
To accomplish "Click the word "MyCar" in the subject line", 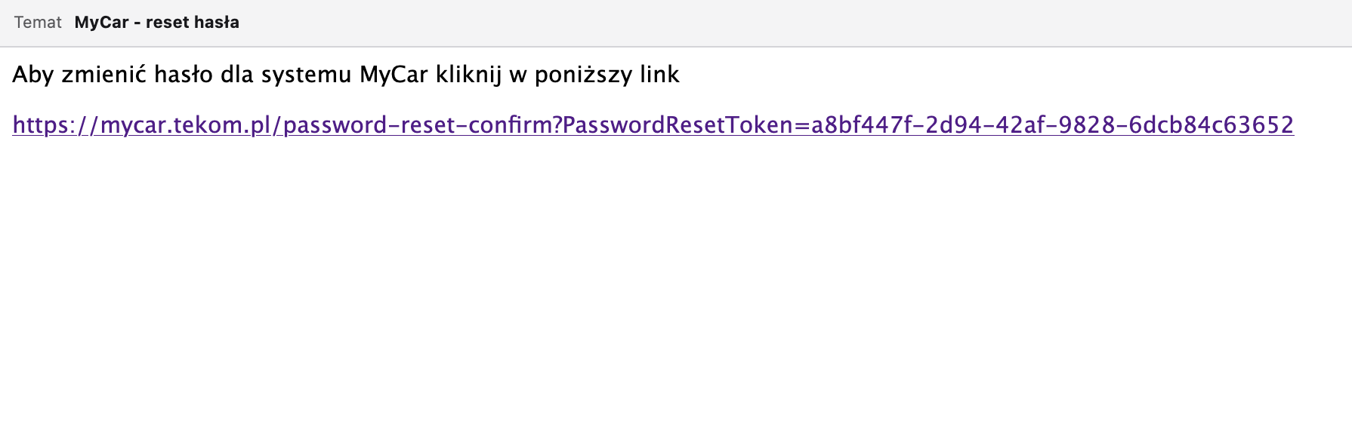I will (101, 23).
